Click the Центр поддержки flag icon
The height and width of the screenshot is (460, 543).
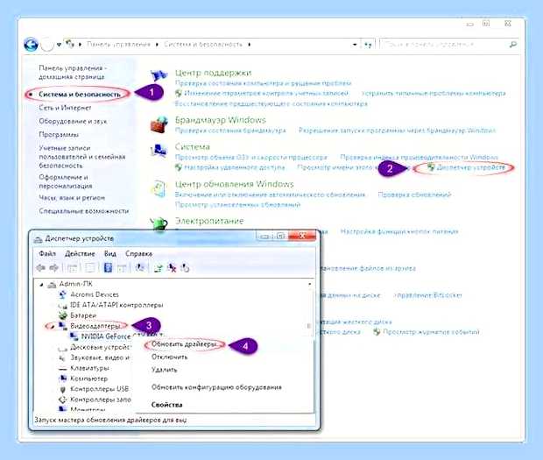[159, 74]
